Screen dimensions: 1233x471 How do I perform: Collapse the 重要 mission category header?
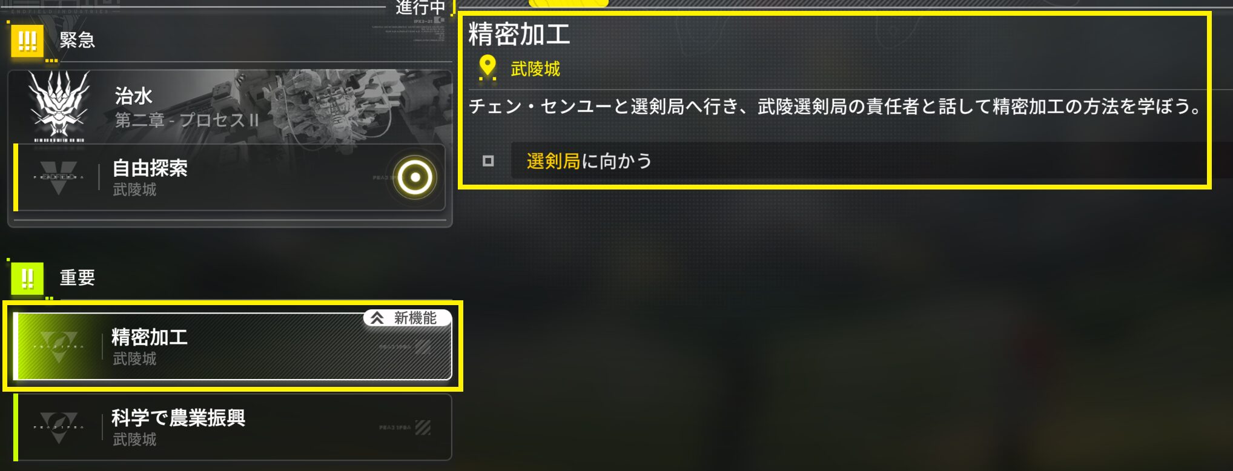click(x=78, y=278)
